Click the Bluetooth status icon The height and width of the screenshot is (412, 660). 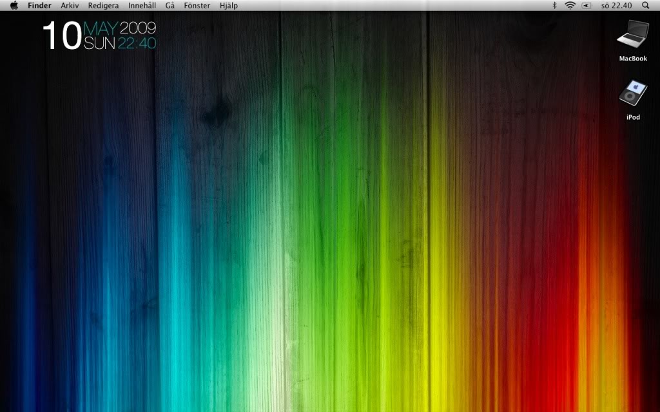[554, 6]
